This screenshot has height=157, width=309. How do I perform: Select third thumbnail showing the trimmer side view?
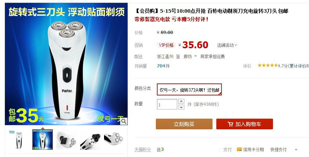tap(66, 140)
